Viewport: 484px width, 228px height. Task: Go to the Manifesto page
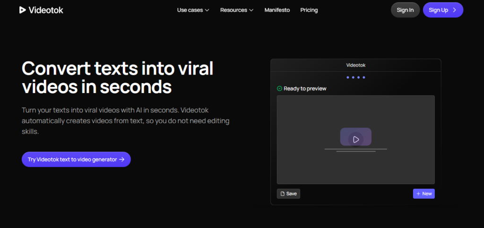click(277, 10)
